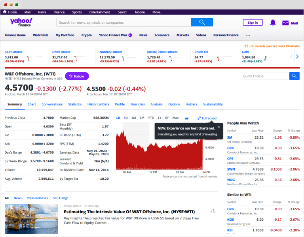Open More in top purple bar
The height and width of the screenshot is (237, 304).
tap(157, 12)
